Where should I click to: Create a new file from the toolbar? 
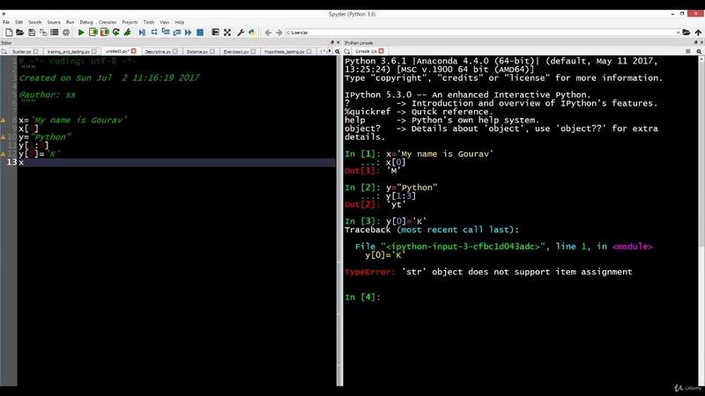coord(9,33)
